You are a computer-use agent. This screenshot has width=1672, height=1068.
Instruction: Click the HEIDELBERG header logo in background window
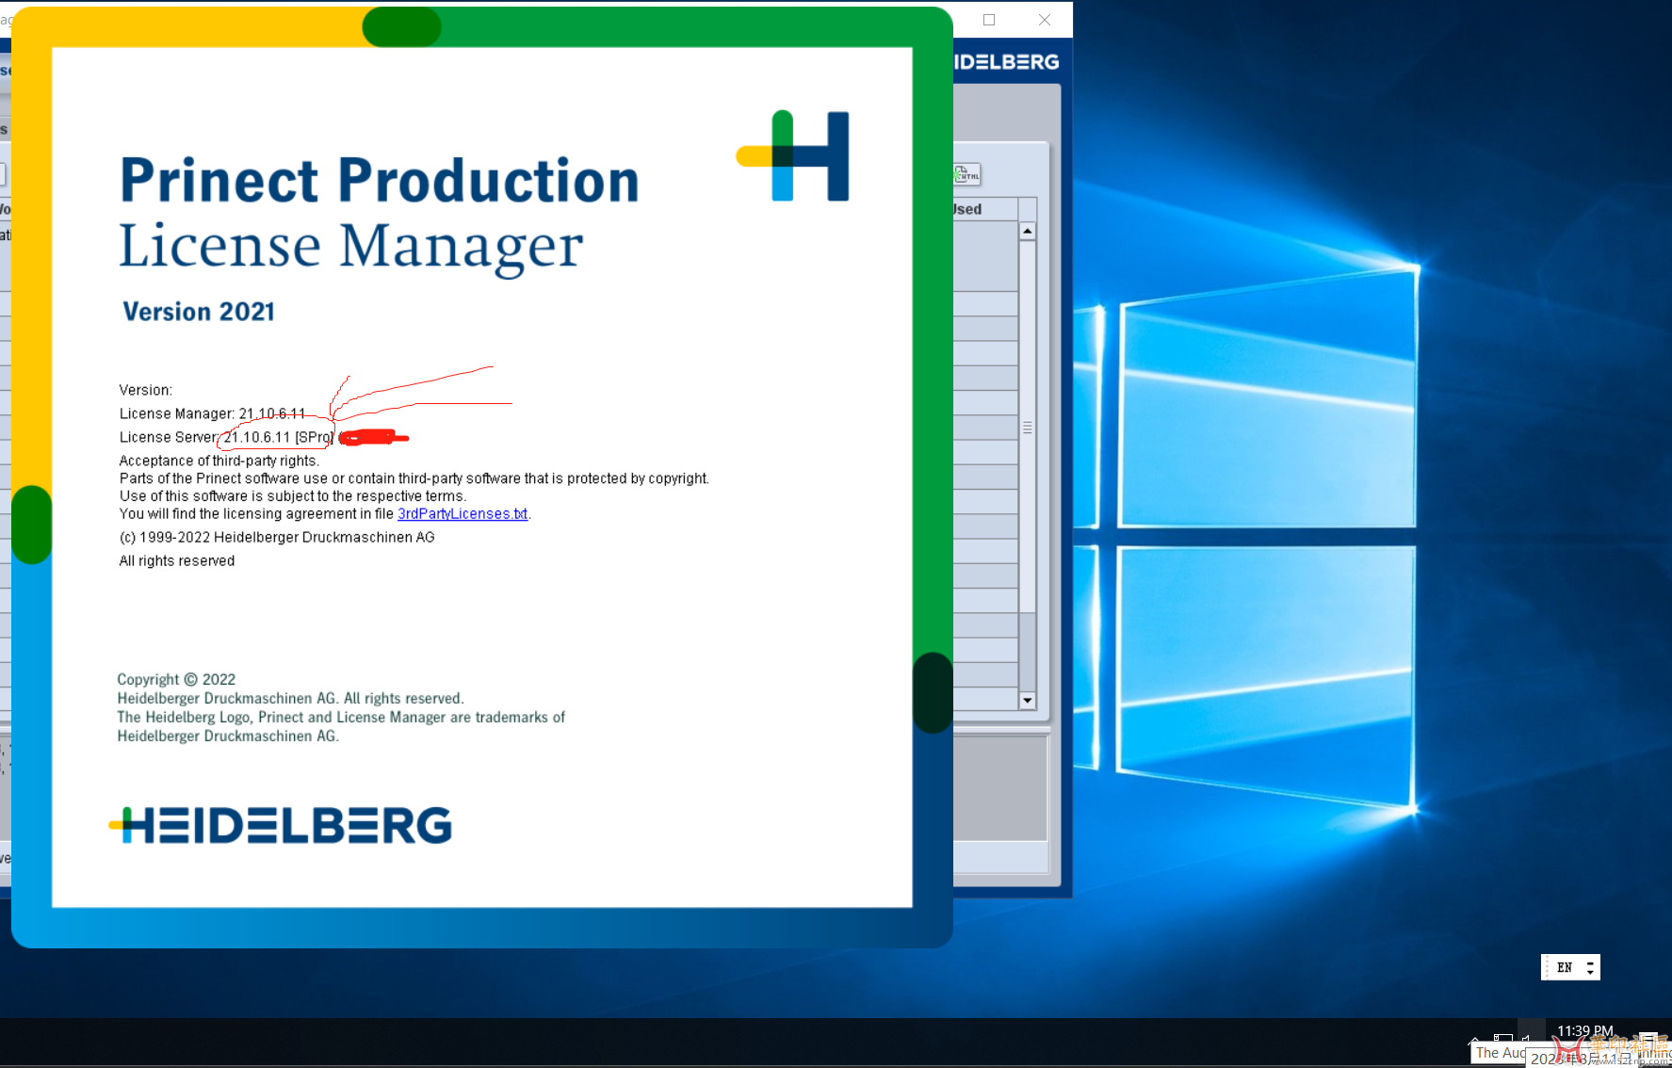pos(1006,62)
